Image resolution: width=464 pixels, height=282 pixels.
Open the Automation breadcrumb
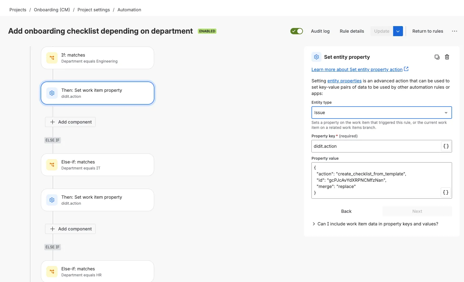tap(129, 10)
